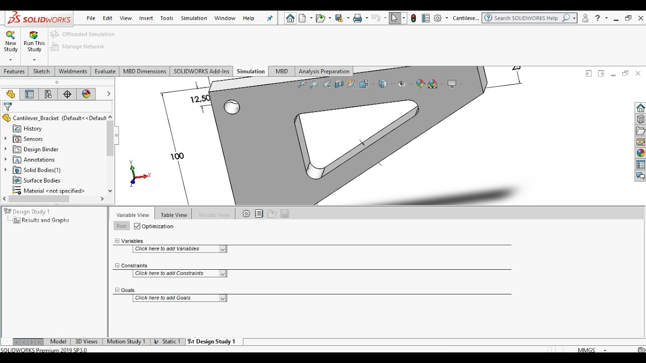Collapse the Variables section
Viewport: 646px width, 363px height.
pos(117,241)
